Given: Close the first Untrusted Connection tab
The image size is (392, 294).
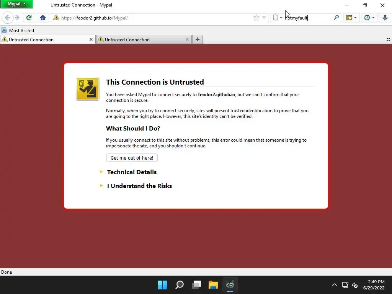Looking at the screenshot, I should pos(91,39).
